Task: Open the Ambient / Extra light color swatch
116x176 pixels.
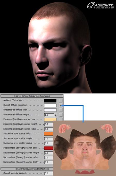Action: [50, 101]
